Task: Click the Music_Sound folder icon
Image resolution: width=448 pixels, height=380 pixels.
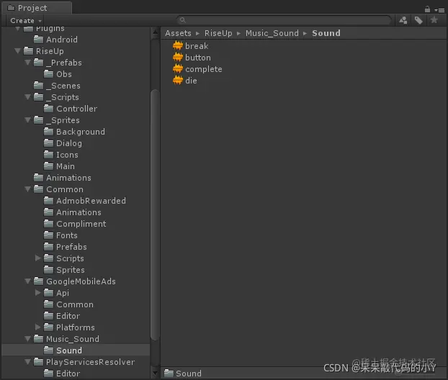Action: 39,339
